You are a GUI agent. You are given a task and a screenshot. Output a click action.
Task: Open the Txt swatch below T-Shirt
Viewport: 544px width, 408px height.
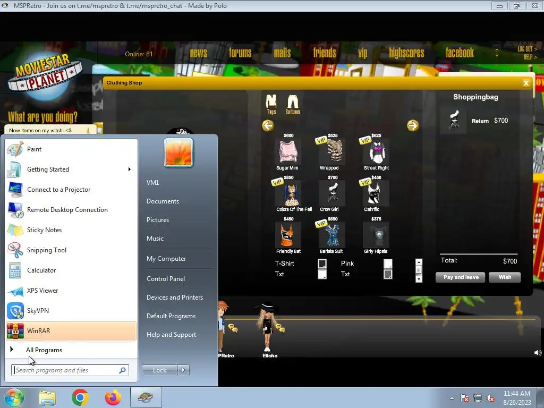(x=322, y=274)
